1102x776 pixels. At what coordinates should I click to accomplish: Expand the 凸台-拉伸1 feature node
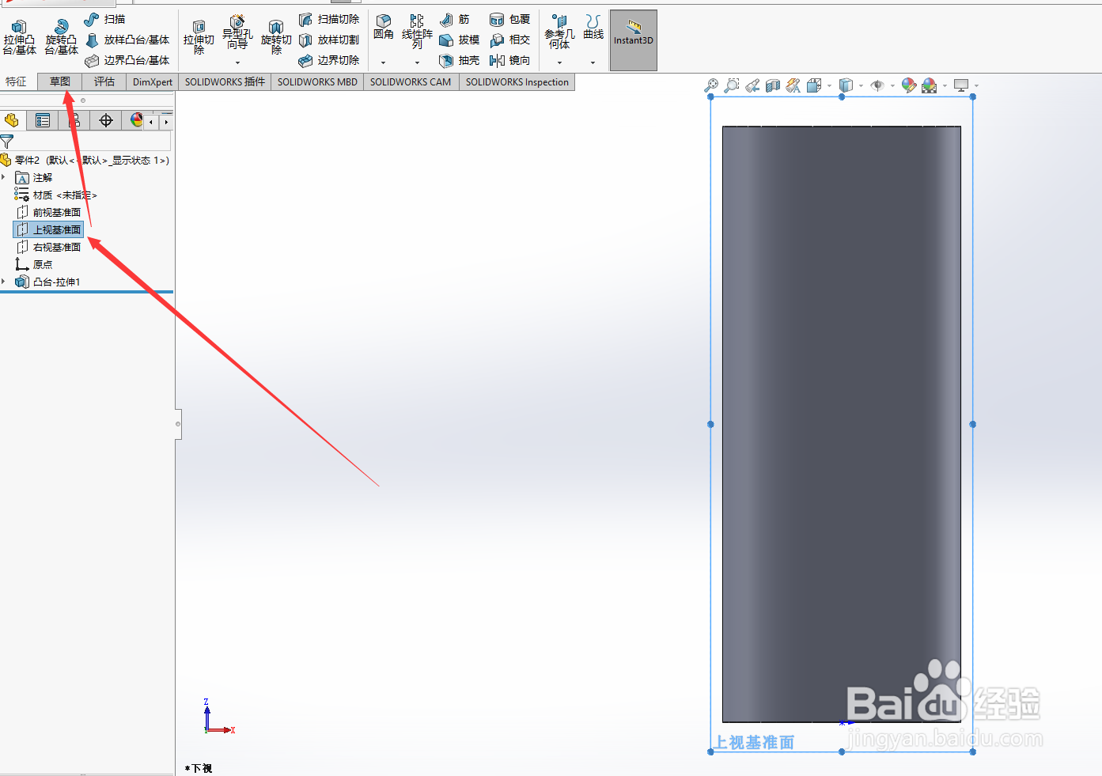4,282
